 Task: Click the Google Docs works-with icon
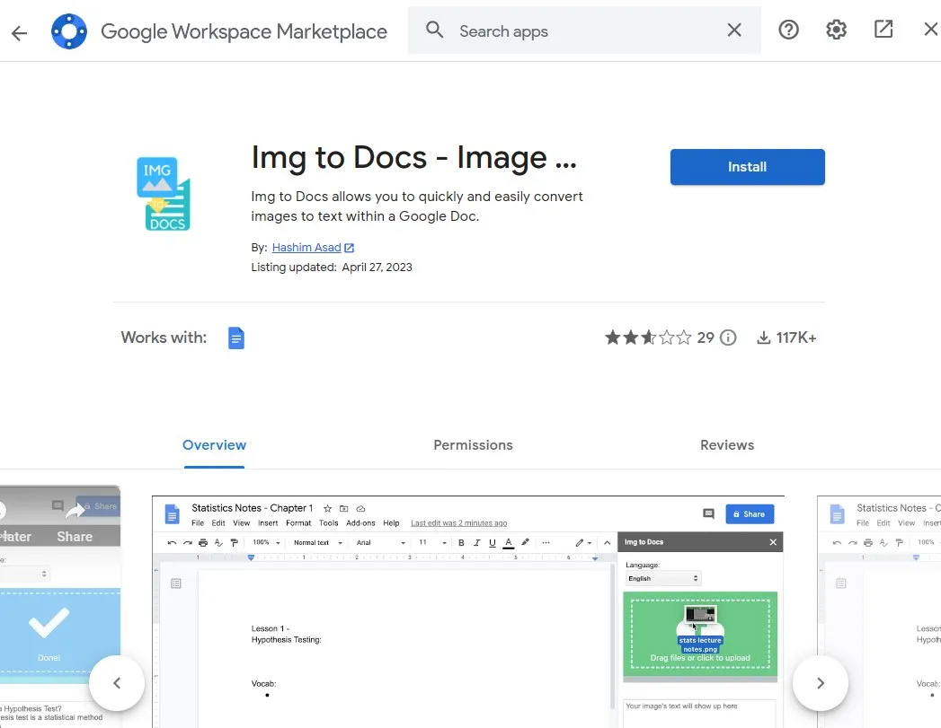pyautogui.click(x=236, y=338)
